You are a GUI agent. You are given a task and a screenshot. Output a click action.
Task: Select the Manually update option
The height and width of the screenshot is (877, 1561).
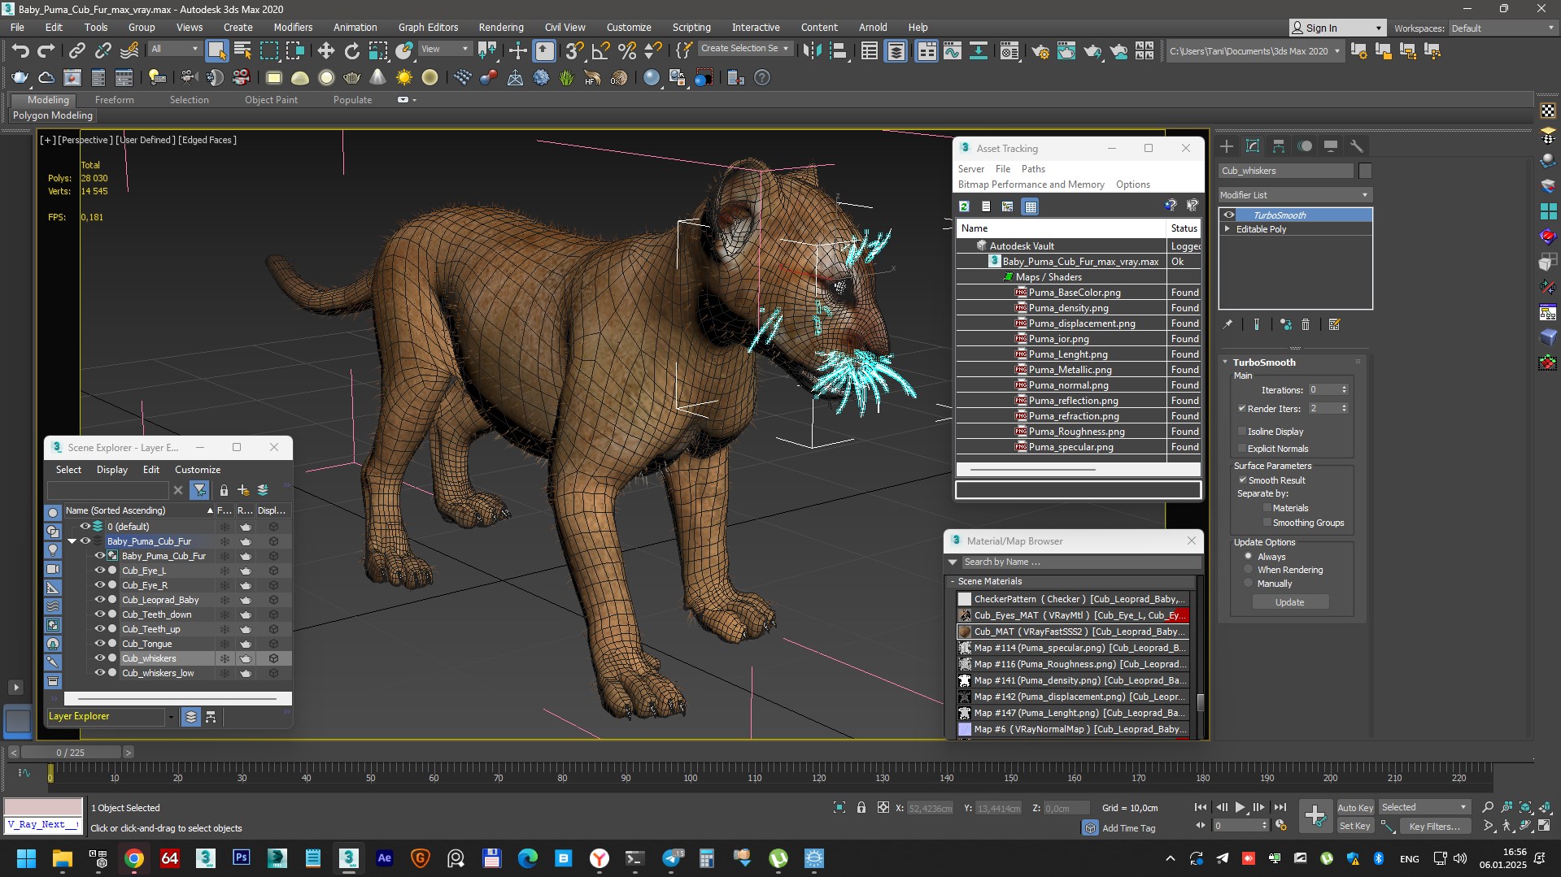1249,583
